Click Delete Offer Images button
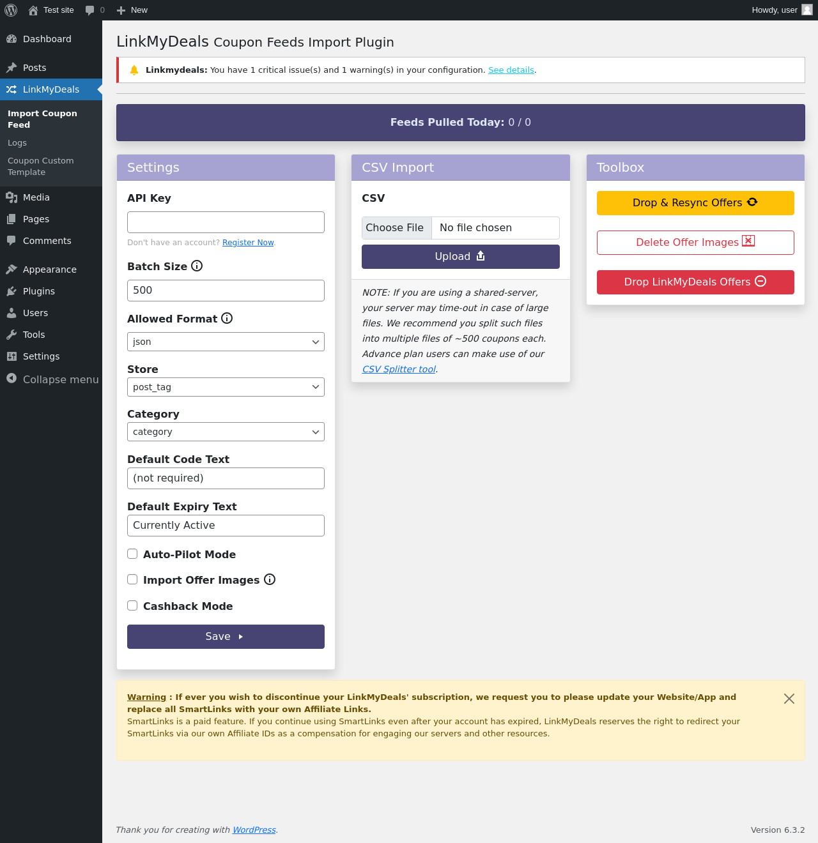Viewport: 818px width, 843px height. [695, 243]
